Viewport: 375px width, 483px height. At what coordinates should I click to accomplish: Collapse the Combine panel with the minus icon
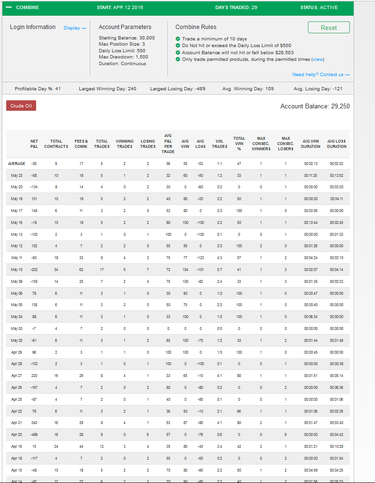9,7
